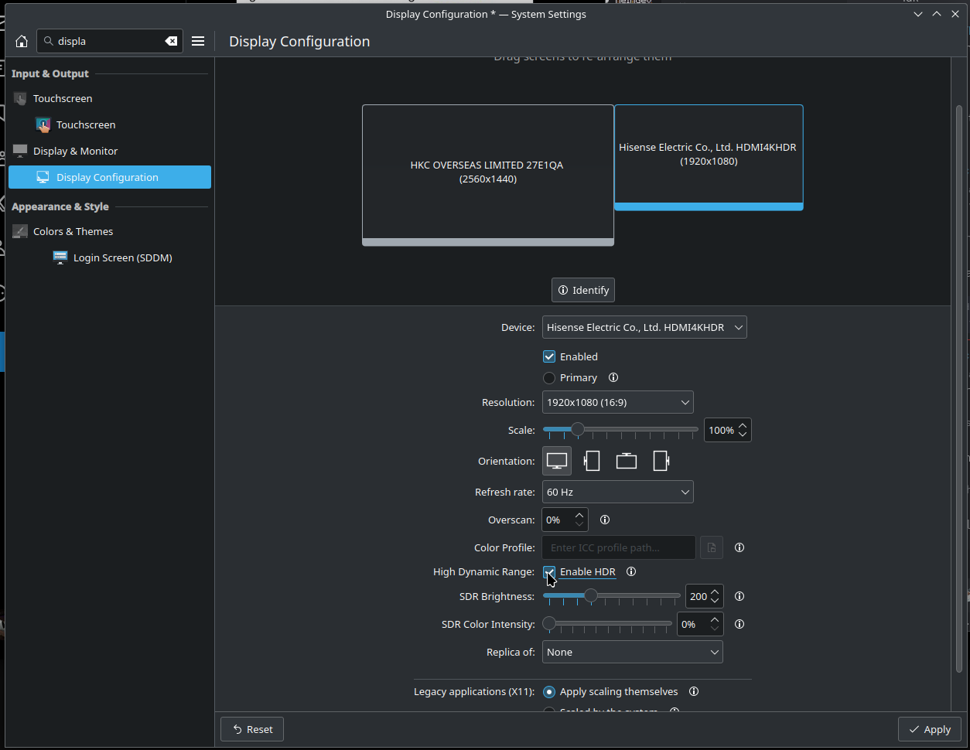The width and height of the screenshot is (970, 750).
Task: Select 'Apply scaling themselves' radio button
Action: click(x=549, y=692)
